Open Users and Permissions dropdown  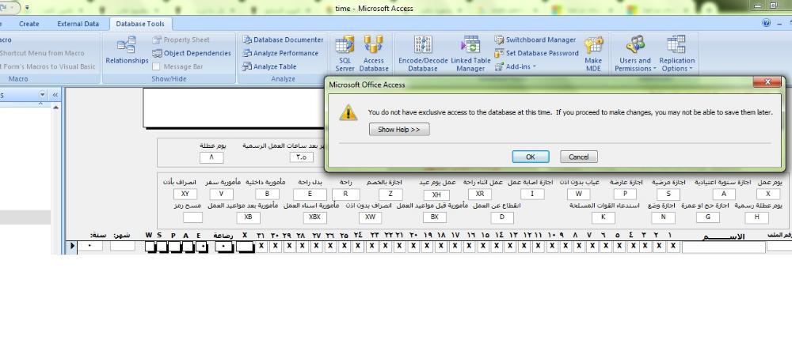(635, 53)
